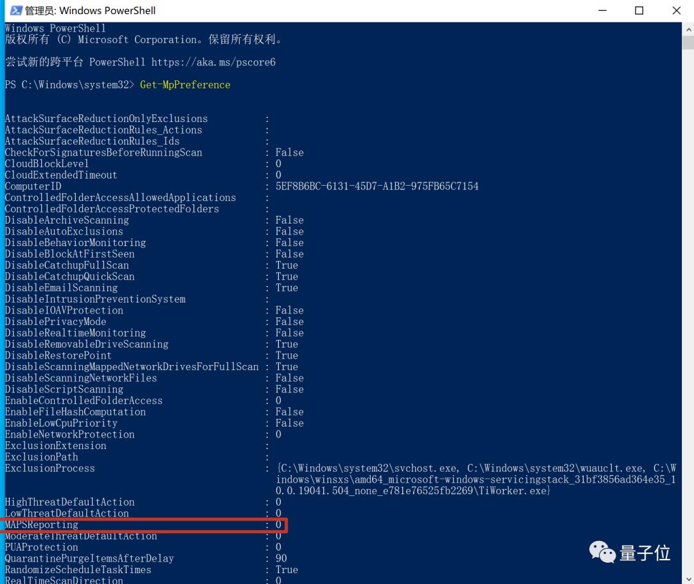This screenshot has height=584, width=694.
Task: Click the svchost.exe exclusion path value
Action: coord(368,468)
